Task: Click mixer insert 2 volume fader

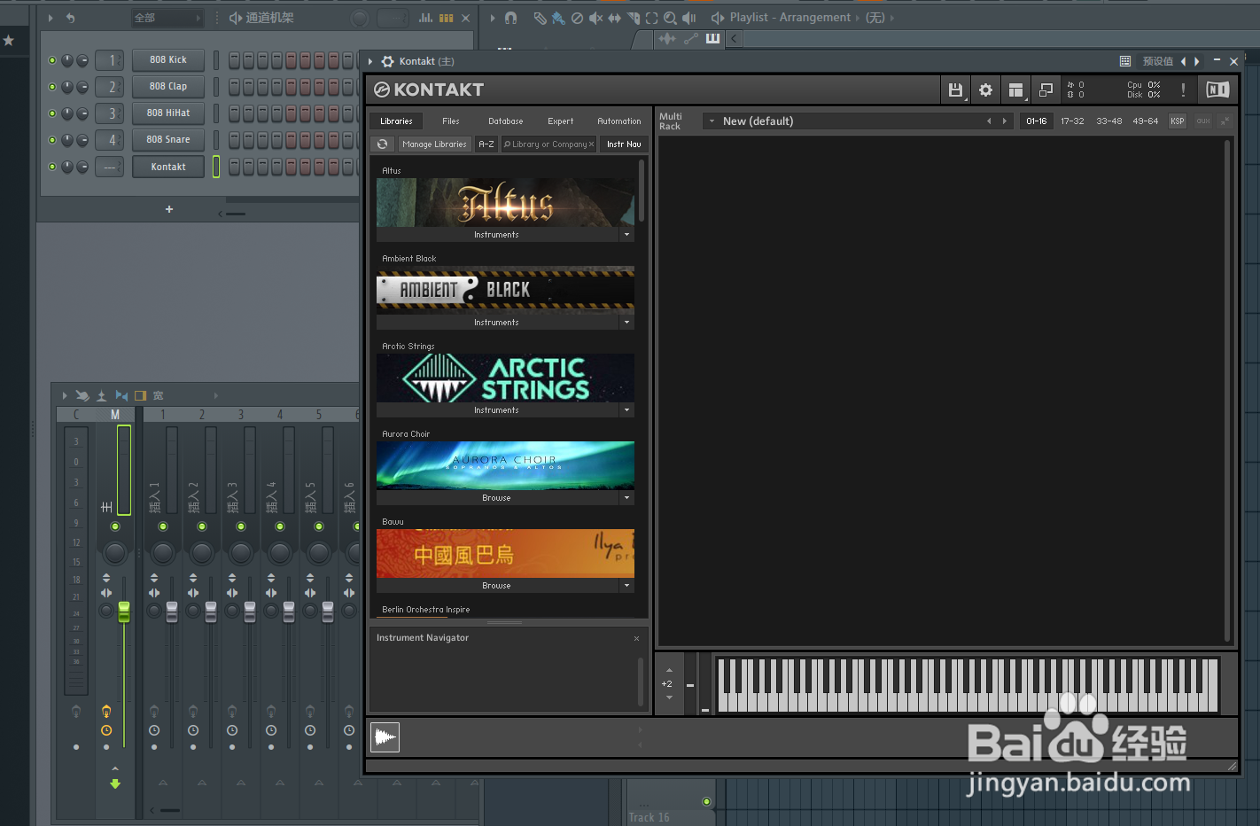Action: pyautogui.click(x=211, y=611)
